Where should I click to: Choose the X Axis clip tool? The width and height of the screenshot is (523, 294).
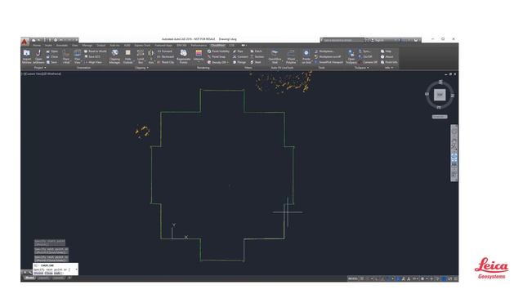click(x=151, y=56)
